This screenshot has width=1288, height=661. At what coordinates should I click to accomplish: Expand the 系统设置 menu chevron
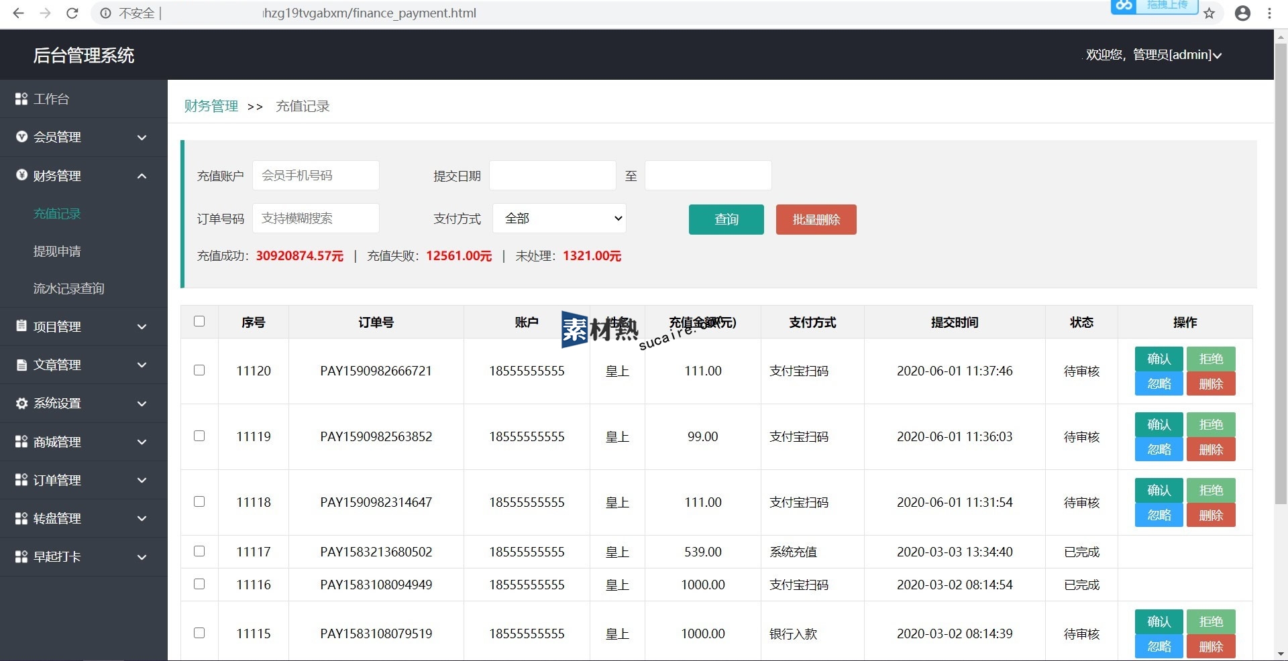coord(142,404)
